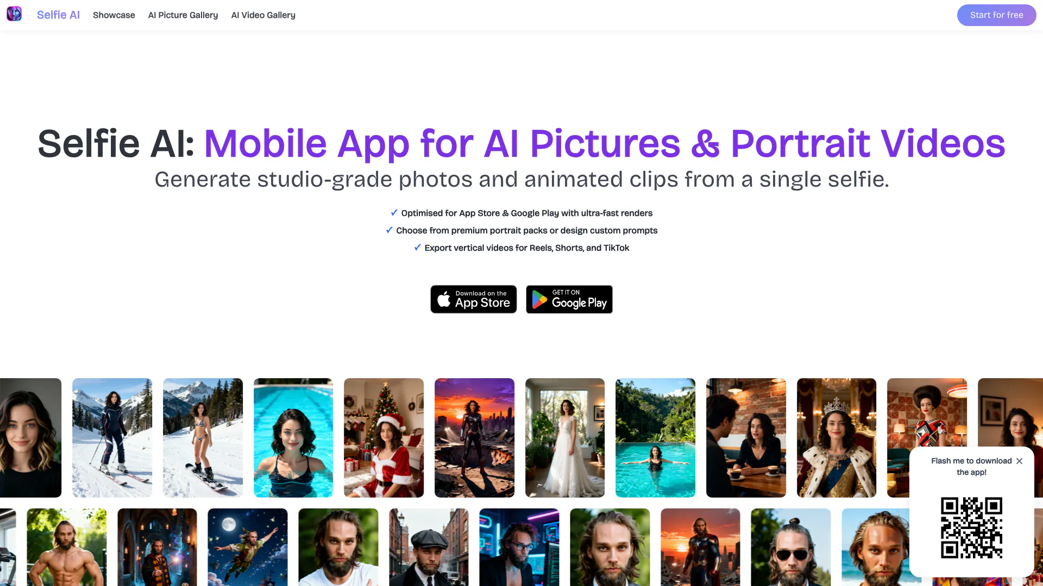View the shirtless muscular man thumbnail

[x=67, y=547]
